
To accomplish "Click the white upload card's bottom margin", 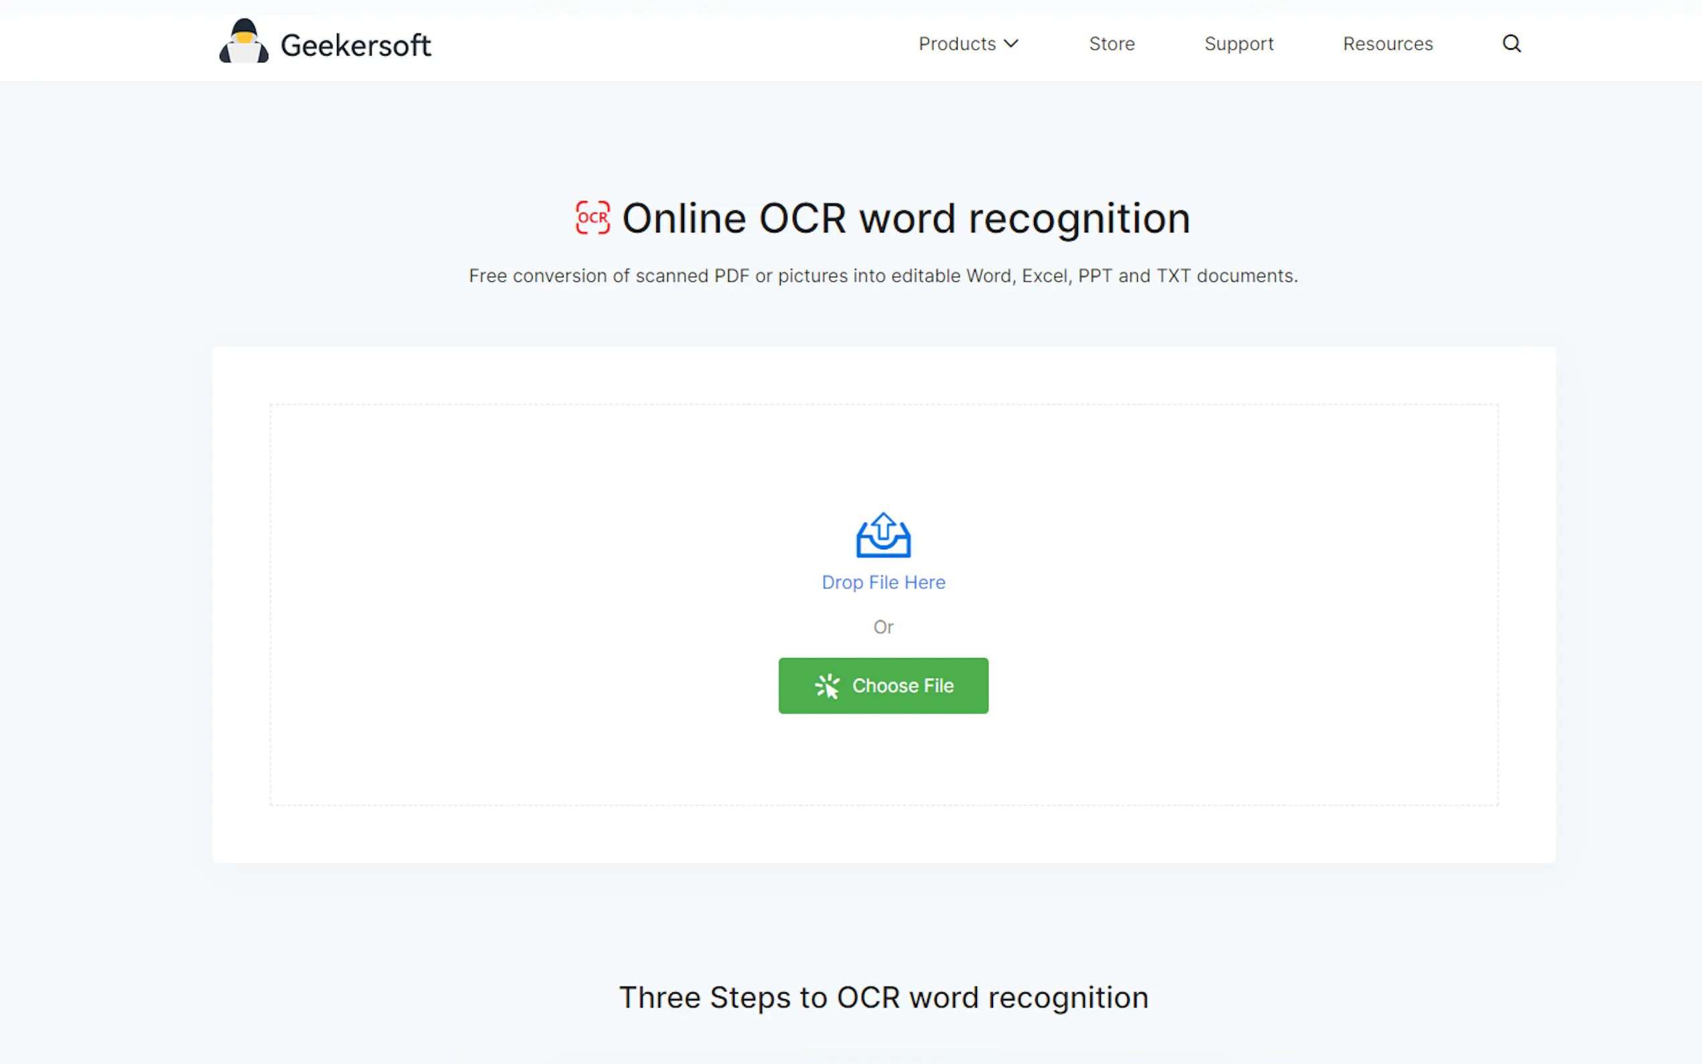I will point(883,835).
